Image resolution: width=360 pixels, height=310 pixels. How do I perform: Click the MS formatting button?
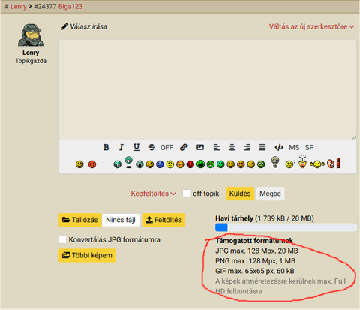coord(294,148)
